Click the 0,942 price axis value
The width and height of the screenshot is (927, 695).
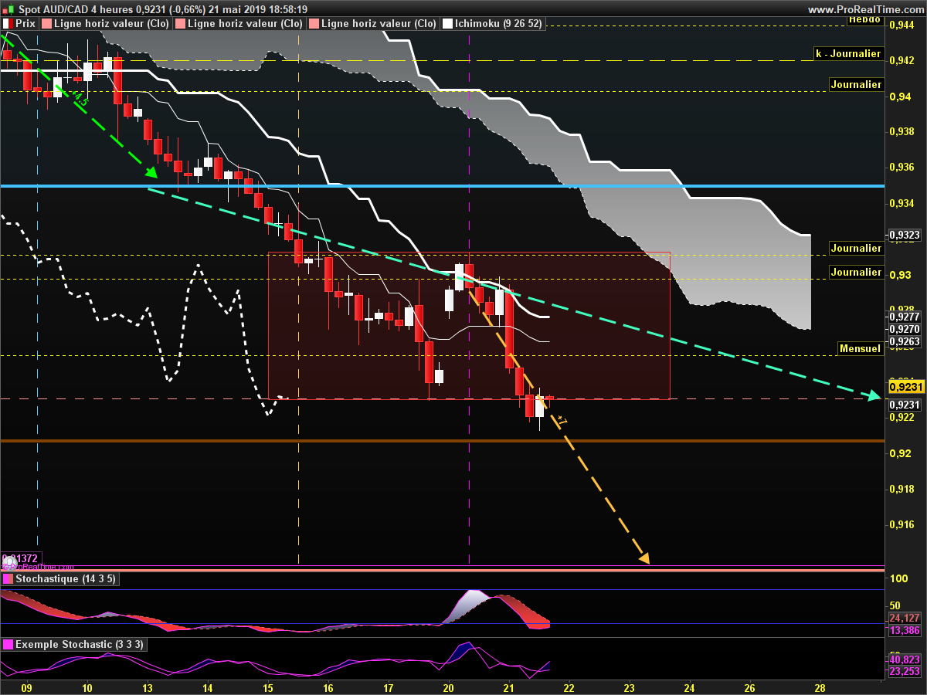coord(901,60)
